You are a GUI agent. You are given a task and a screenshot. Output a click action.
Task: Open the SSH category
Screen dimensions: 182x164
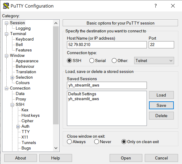20,105
